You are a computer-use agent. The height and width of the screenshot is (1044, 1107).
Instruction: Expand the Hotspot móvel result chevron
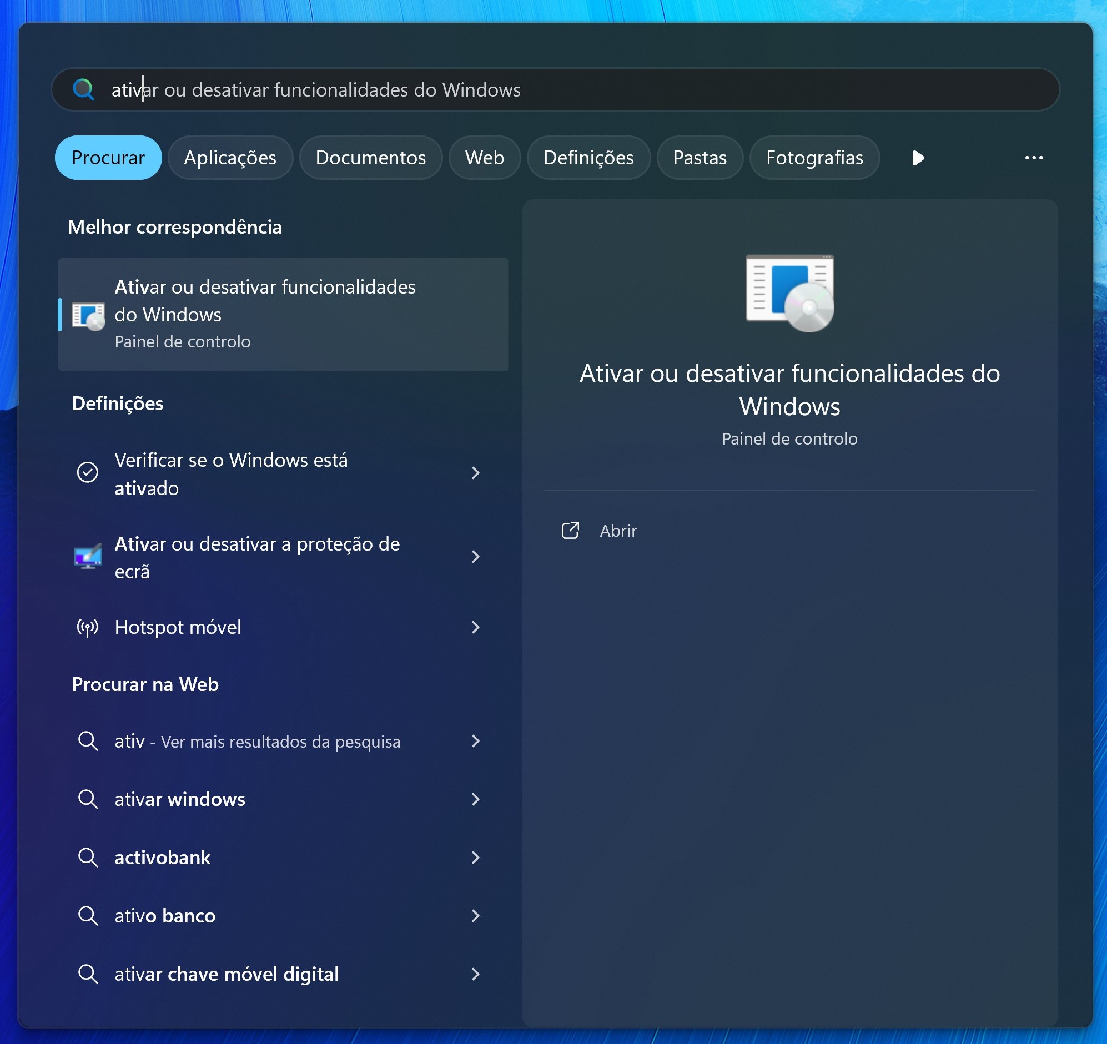(x=475, y=628)
